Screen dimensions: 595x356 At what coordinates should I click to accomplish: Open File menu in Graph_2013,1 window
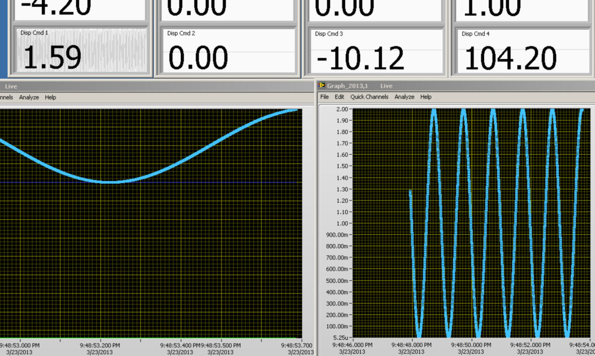[324, 97]
